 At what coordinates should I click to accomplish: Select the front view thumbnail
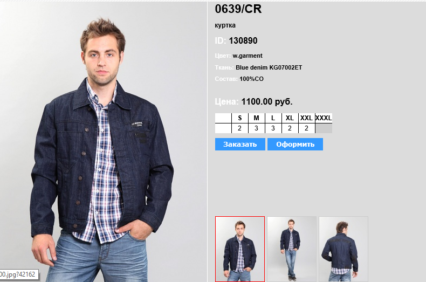[240, 249]
